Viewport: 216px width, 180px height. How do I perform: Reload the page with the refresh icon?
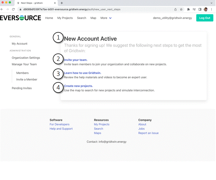click(13, 9)
